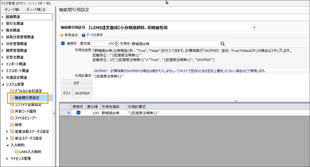This screenshot has width=310, height=167.
Task: Click database icon of 外部コード識別
Action: point(12,111)
